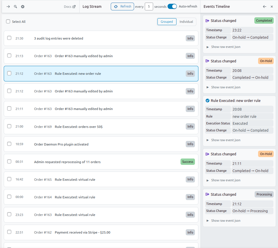Expand raw event json for Completed status event
The image size is (278, 248).
point(223,47)
